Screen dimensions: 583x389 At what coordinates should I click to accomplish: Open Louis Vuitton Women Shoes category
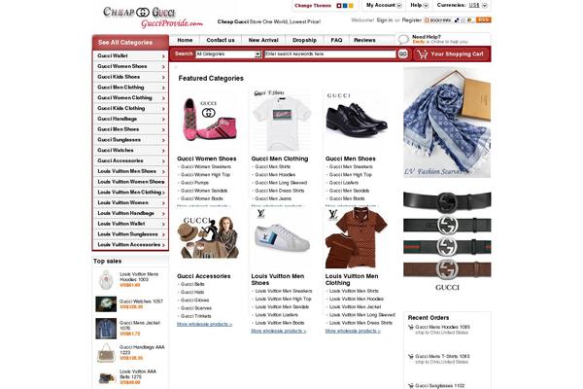pos(130,182)
